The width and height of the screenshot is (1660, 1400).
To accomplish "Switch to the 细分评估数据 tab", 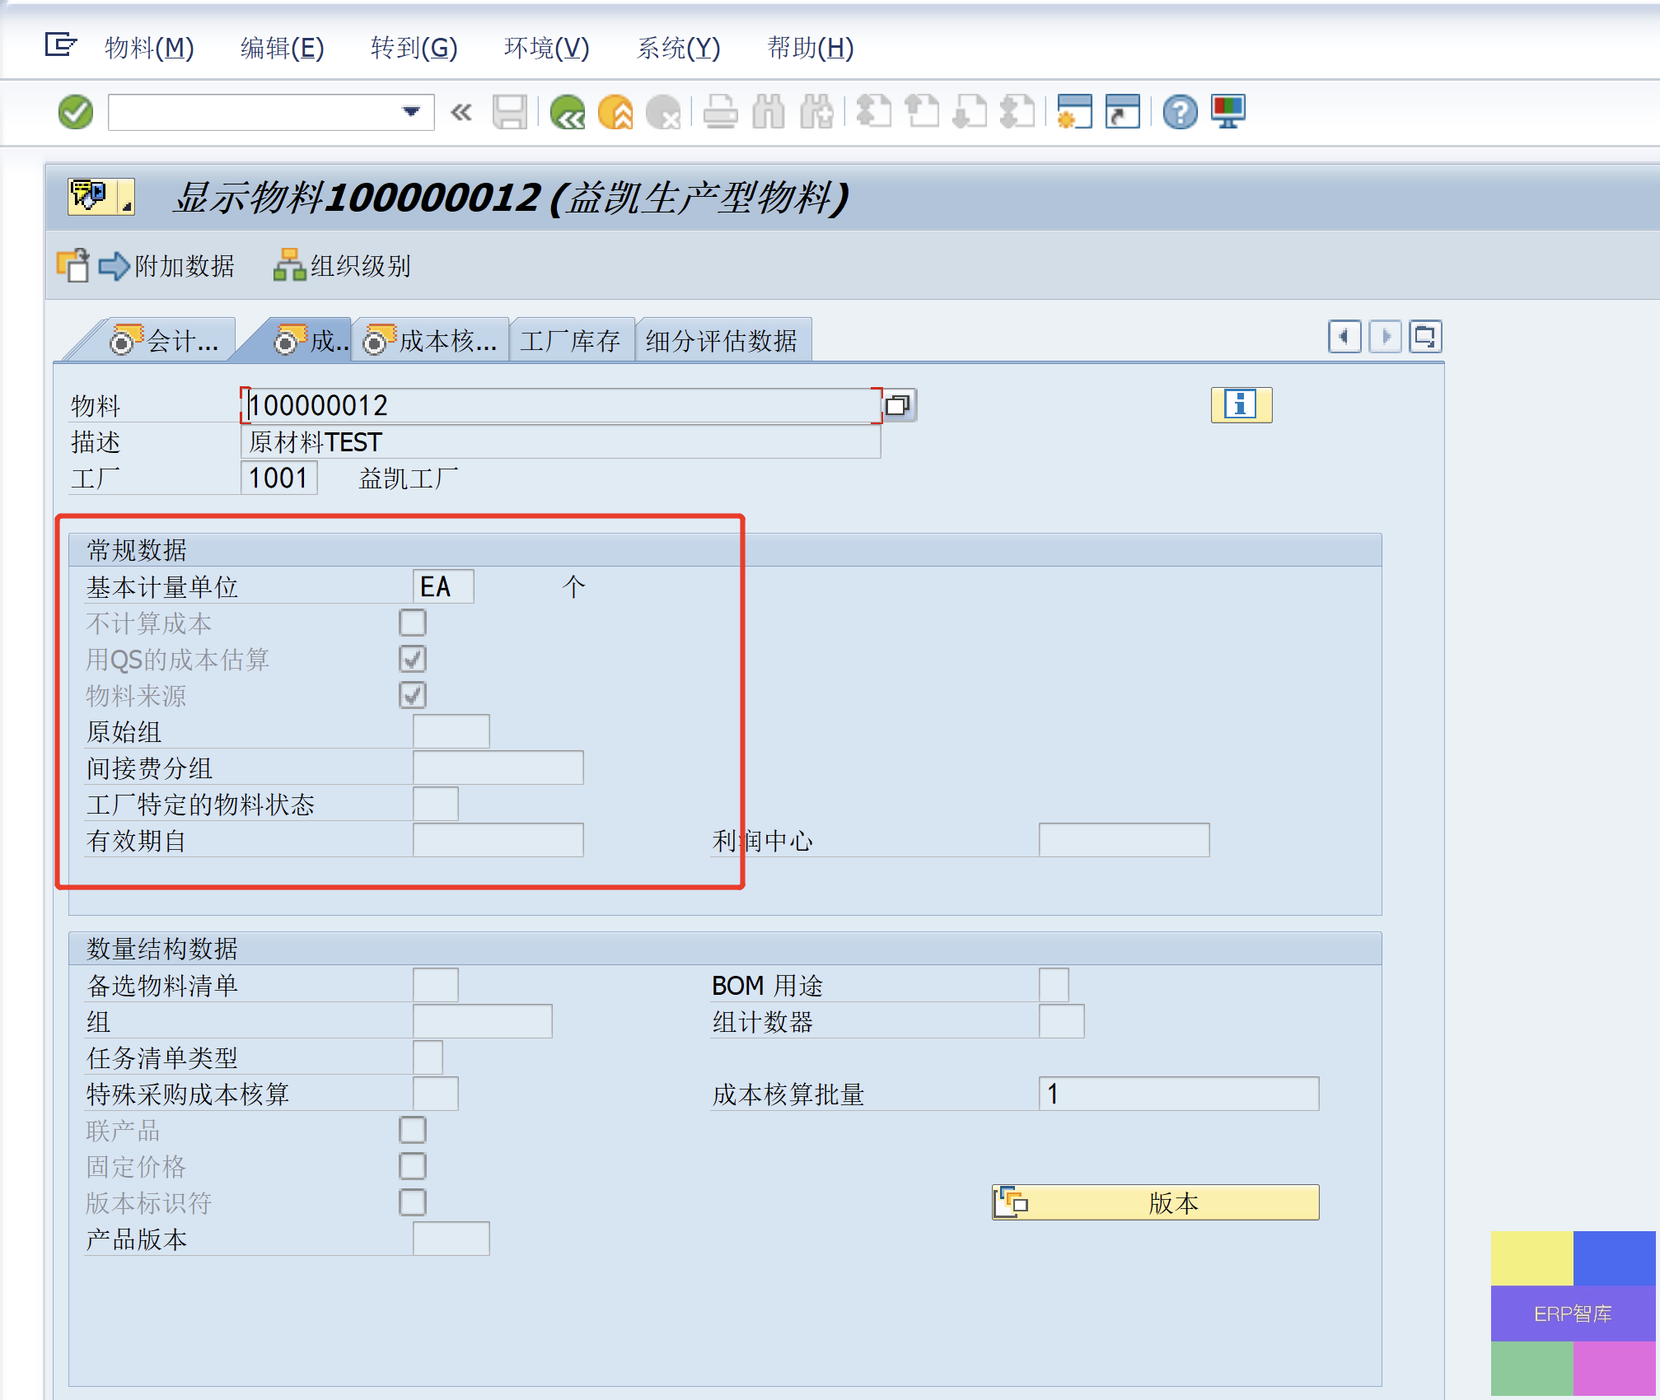I will coord(722,340).
